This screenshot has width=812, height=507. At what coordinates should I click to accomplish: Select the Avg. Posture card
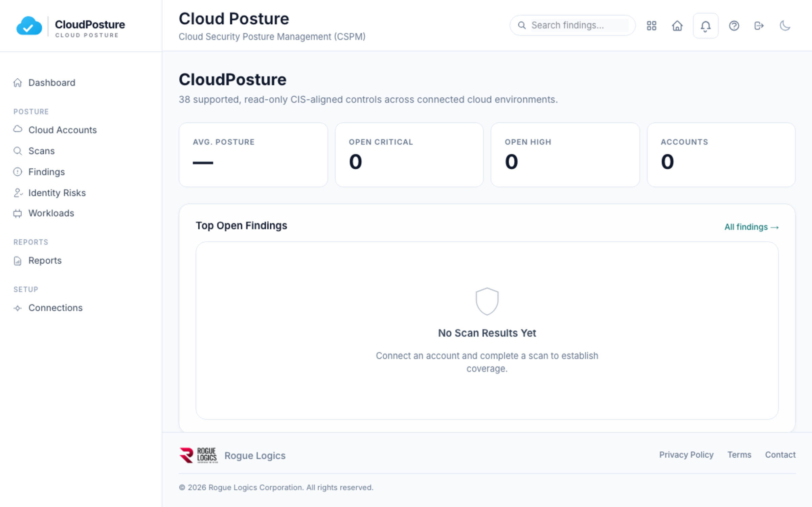(253, 155)
